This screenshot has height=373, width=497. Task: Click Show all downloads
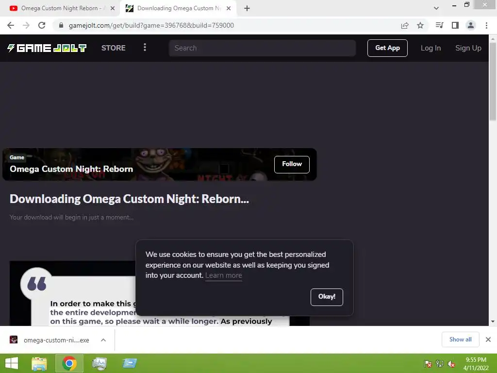[x=460, y=339]
